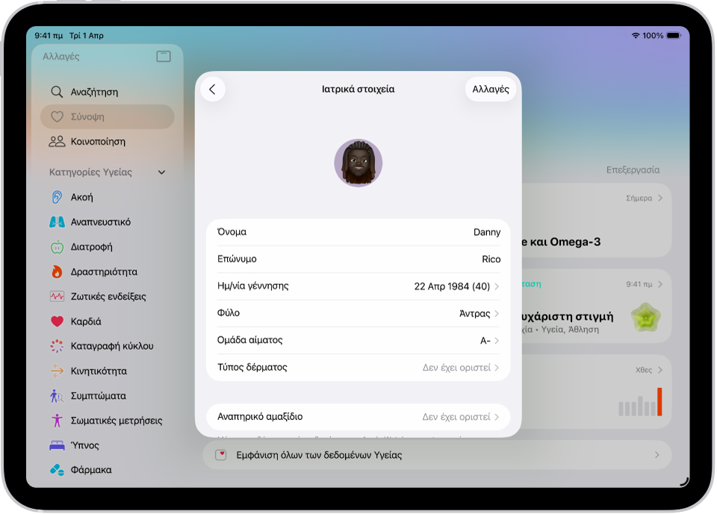Image resolution: width=717 pixels, height=514 pixels.
Task: Click the Τρί 1 Απρ date in the status bar
Action: (87, 36)
